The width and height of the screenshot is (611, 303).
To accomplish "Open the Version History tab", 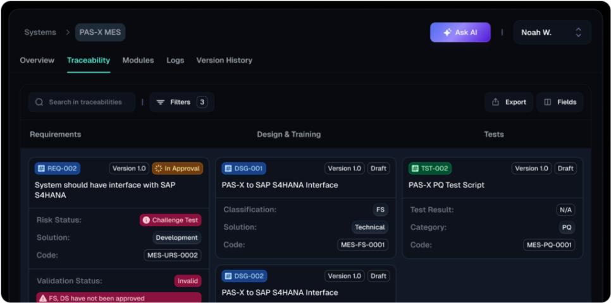I will pos(224,61).
